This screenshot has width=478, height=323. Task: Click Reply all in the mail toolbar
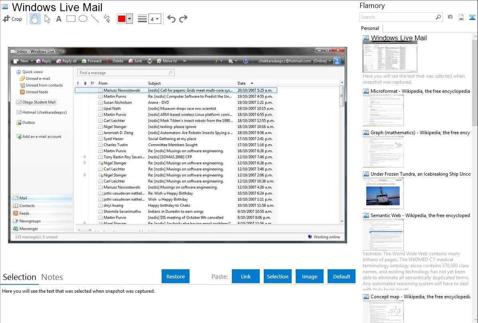67,61
